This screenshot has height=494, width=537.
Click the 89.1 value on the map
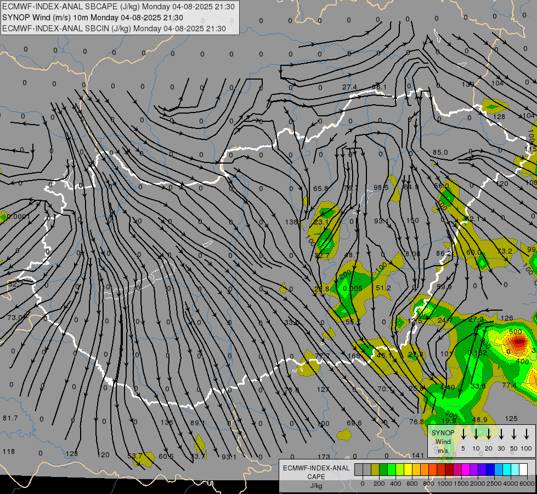point(197,423)
